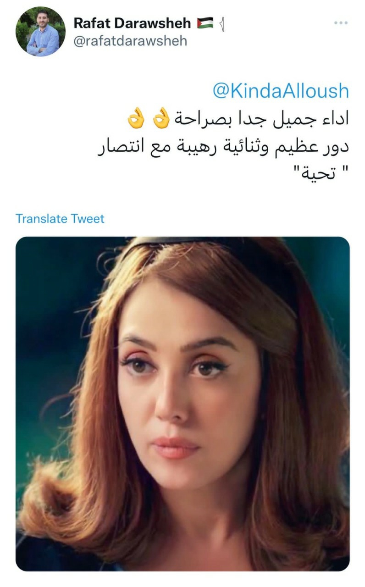Open Rafat Darawsheh's profile avatar

click(x=40, y=31)
